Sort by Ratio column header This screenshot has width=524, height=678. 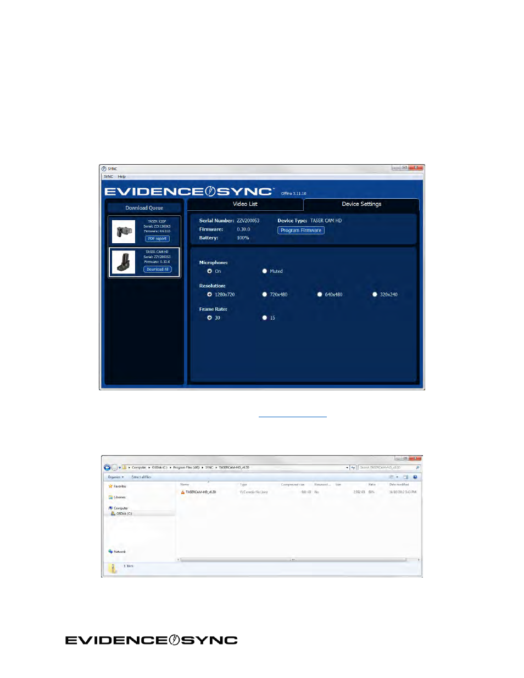(372, 485)
